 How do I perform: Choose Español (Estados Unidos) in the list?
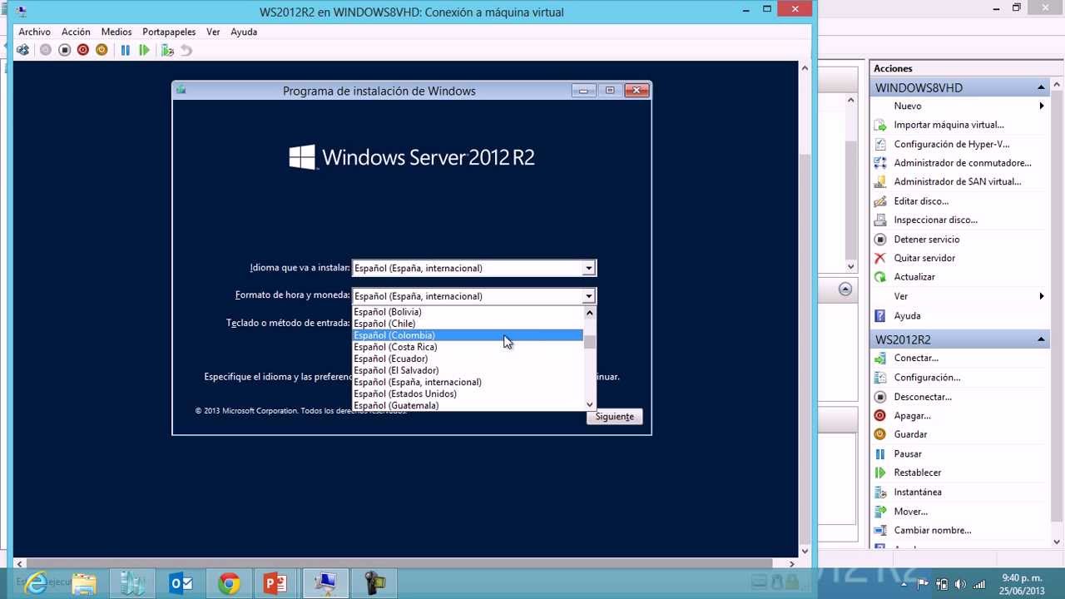[468, 394]
